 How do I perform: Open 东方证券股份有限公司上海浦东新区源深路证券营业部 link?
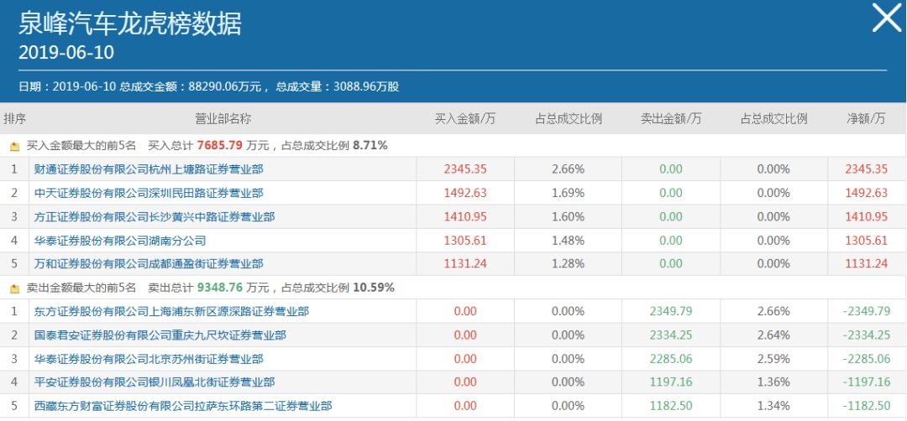tap(171, 311)
